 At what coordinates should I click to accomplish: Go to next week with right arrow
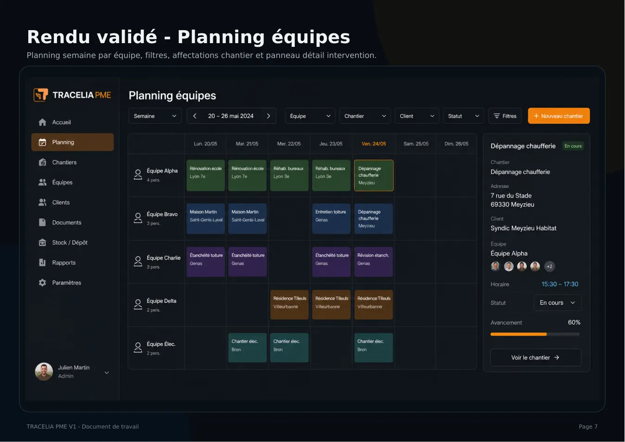(x=268, y=116)
